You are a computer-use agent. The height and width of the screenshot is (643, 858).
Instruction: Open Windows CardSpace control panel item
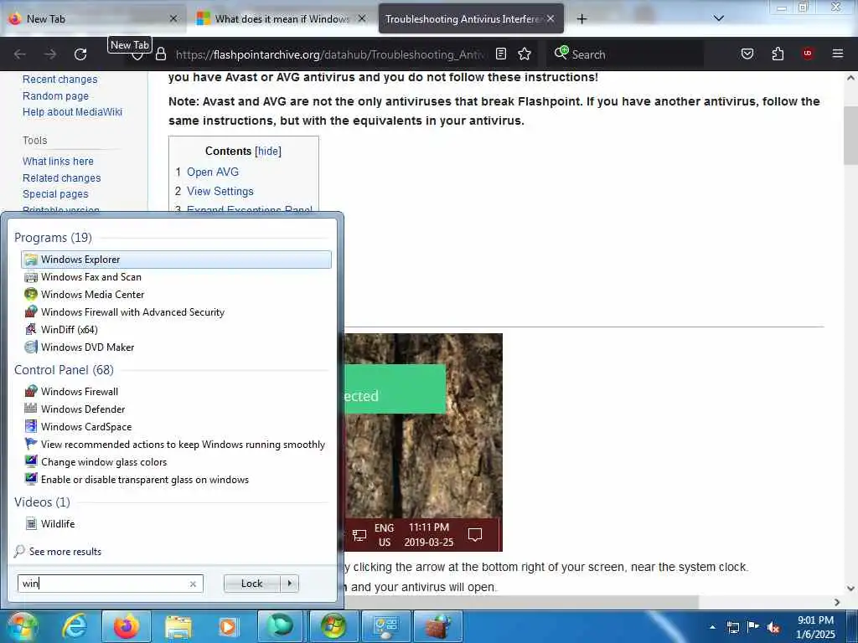tap(176, 426)
